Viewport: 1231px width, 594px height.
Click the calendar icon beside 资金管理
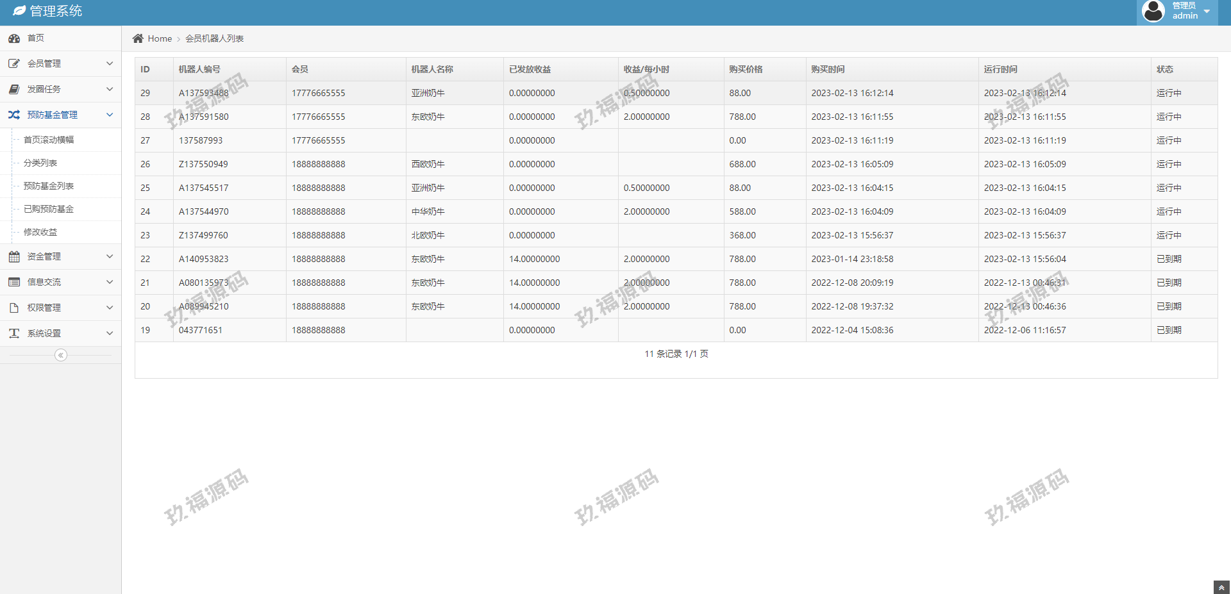coord(14,256)
